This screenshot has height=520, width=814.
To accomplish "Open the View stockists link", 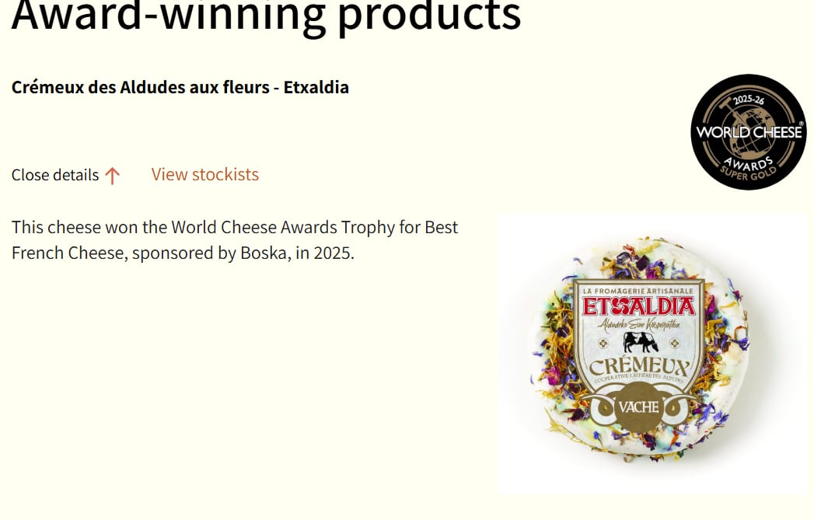I will click(x=204, y=174).
